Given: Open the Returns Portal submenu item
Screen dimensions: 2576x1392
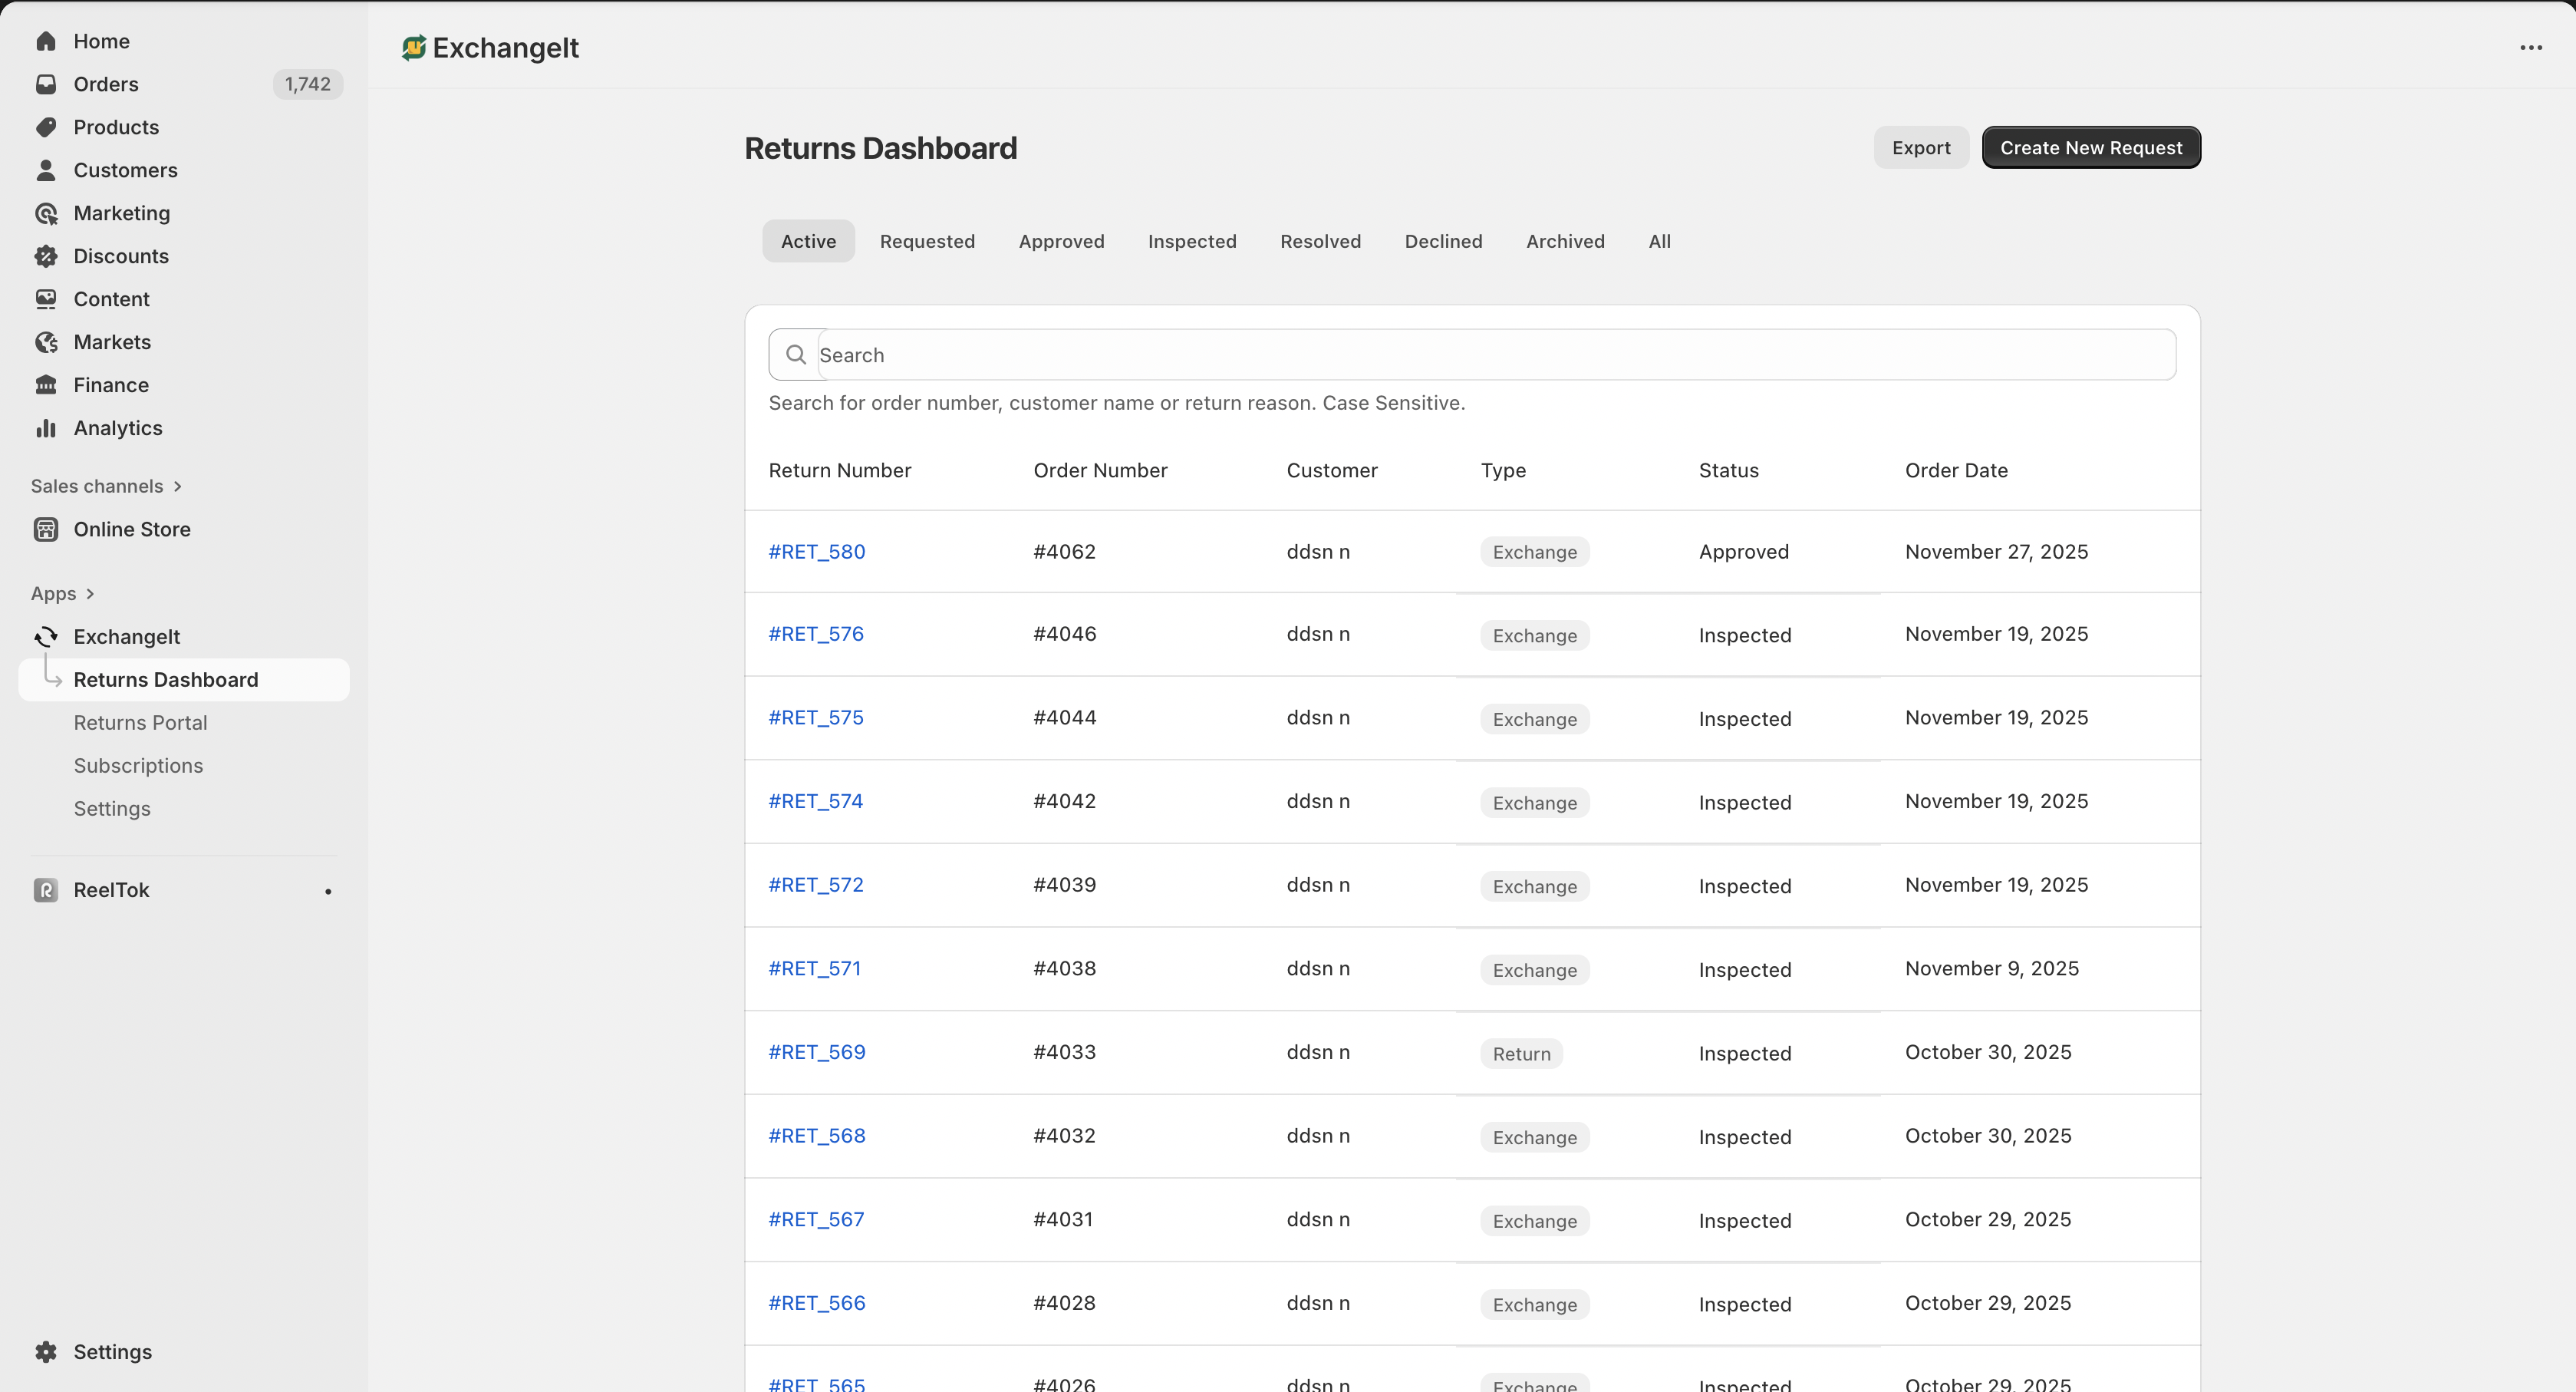Looking at the screenshot, I should (140, 723).
